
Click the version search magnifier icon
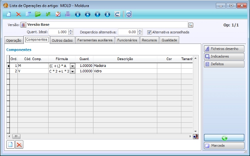click(191, 25)
